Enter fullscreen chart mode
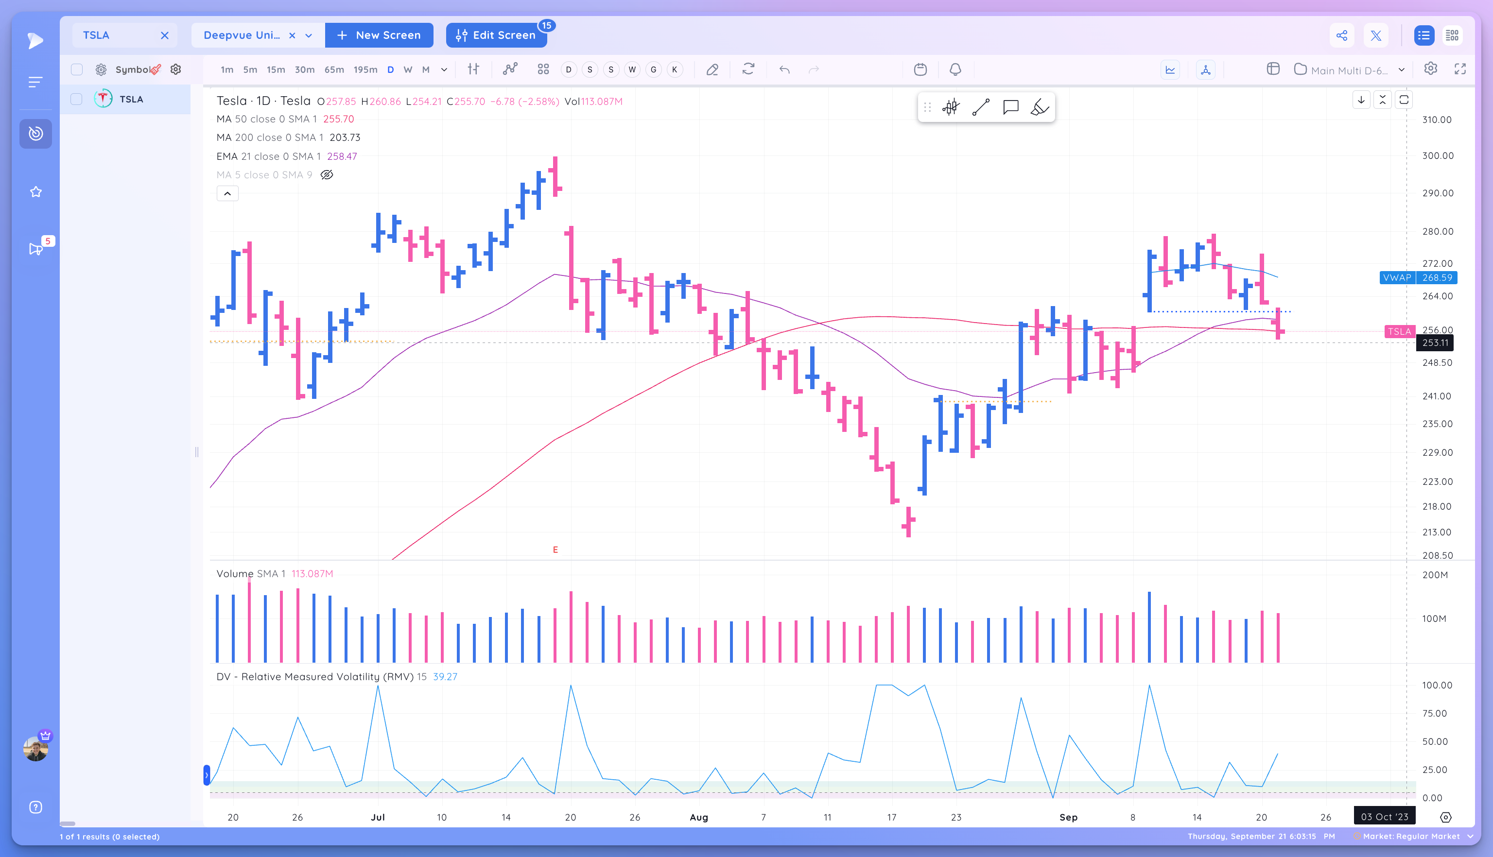This screenshot has height=857, width=1493. coord(1459,69)
